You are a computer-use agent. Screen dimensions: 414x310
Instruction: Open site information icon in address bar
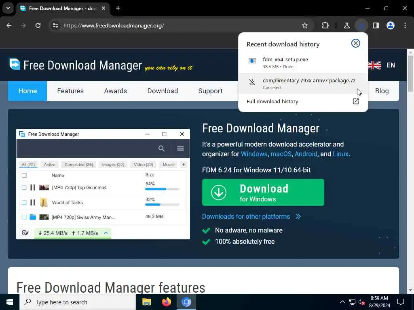[55, 25]
